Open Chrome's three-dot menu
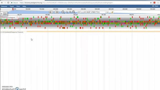 (x=158, y=3)
